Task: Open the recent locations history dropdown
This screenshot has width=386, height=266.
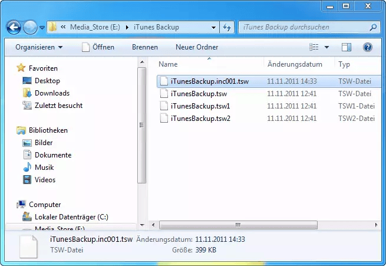Action: [x=42, y=28]
